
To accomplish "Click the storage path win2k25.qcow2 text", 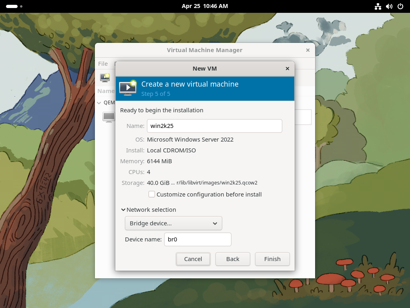I will point(217,183).
